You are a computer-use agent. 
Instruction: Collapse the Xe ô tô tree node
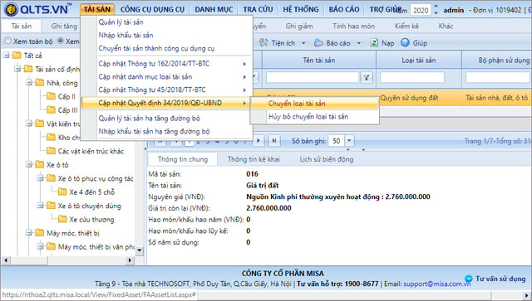(30, 164)
